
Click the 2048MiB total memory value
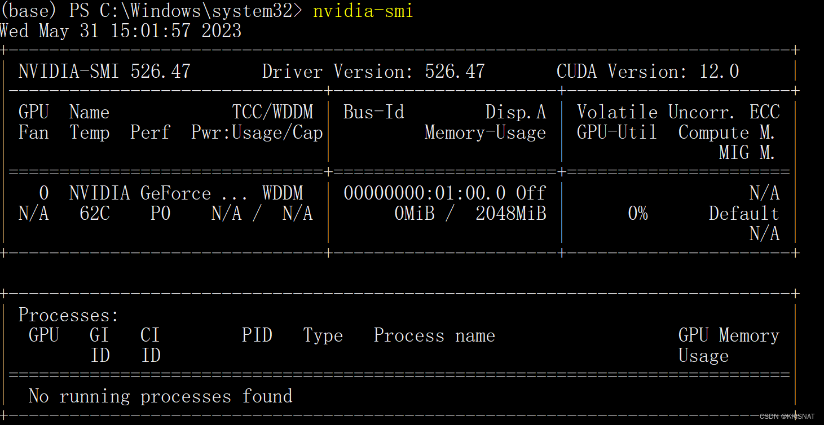[510, 214]
